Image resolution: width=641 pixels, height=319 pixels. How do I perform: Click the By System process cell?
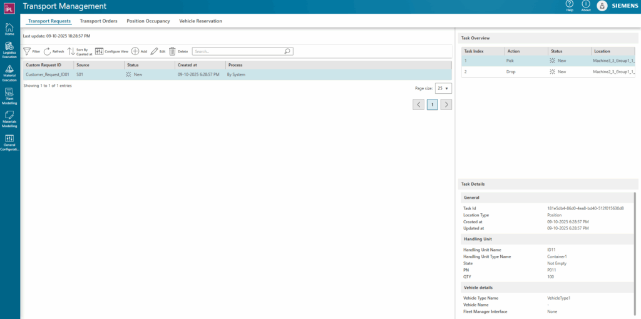[236, 75]
